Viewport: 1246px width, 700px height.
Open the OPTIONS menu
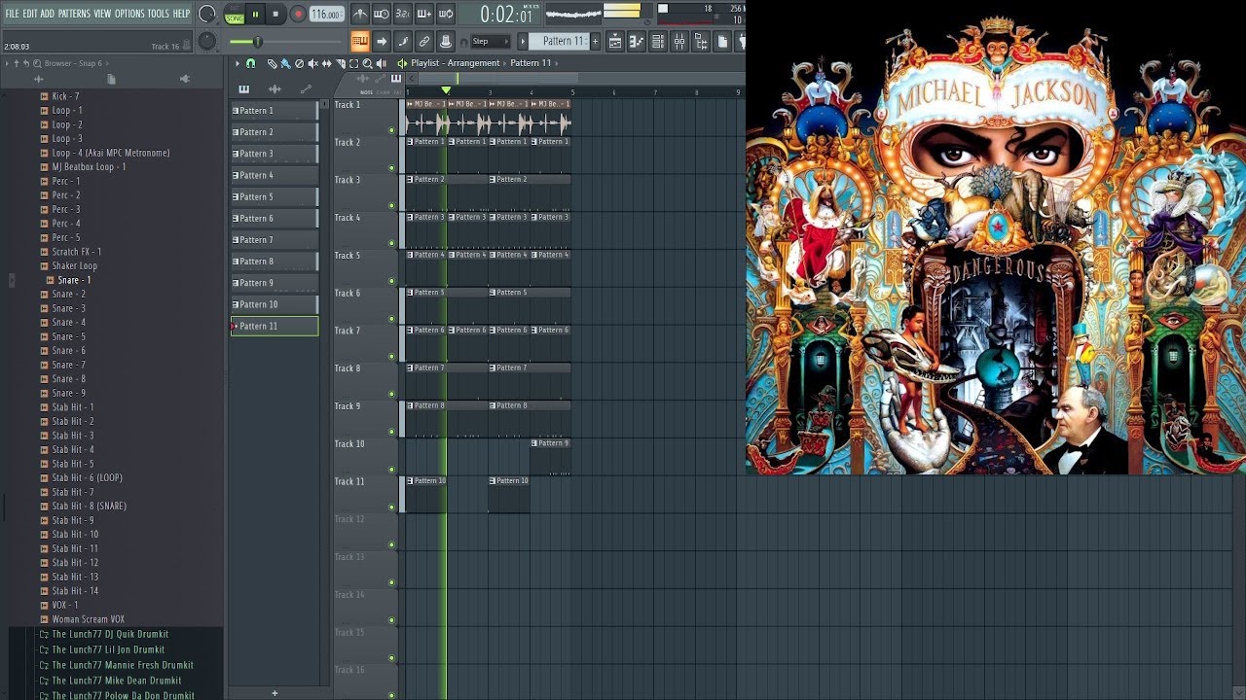point(129,14)
